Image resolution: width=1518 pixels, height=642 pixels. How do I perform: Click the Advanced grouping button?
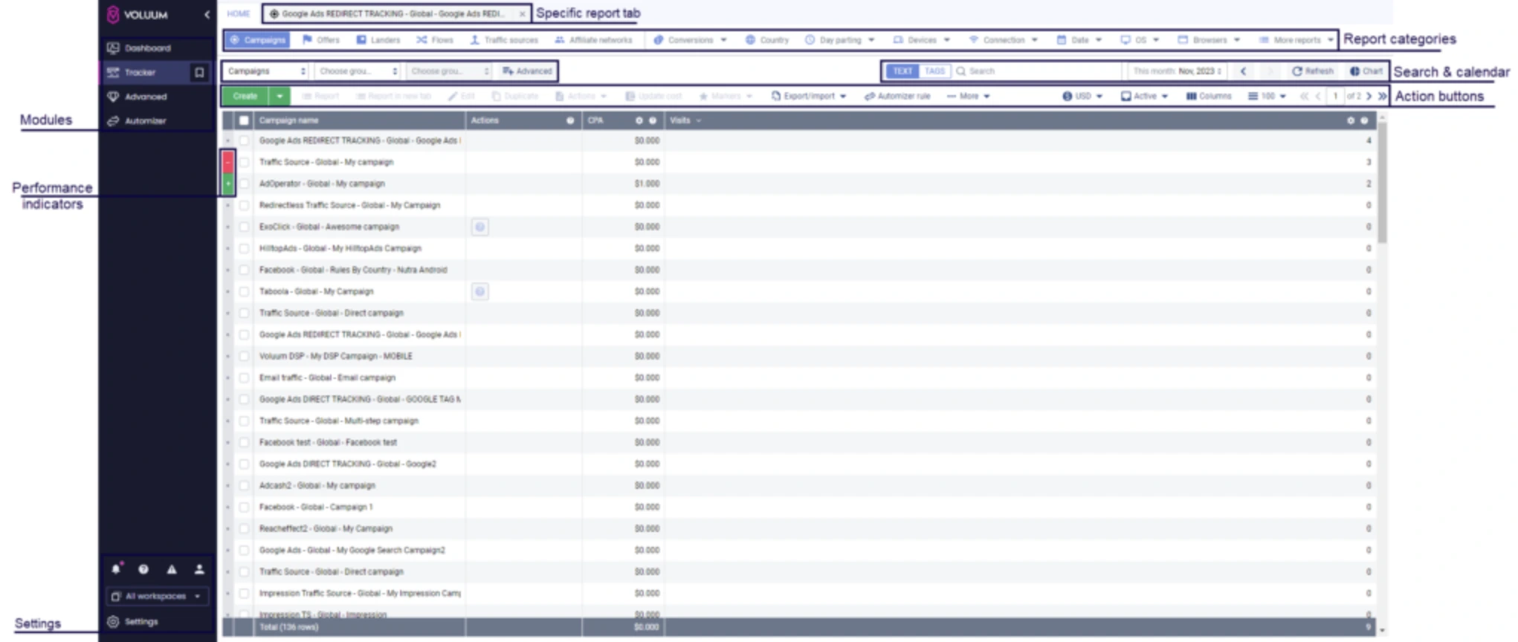527,71
